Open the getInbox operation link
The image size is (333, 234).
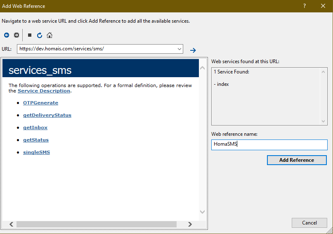click(x=35, y=128)
